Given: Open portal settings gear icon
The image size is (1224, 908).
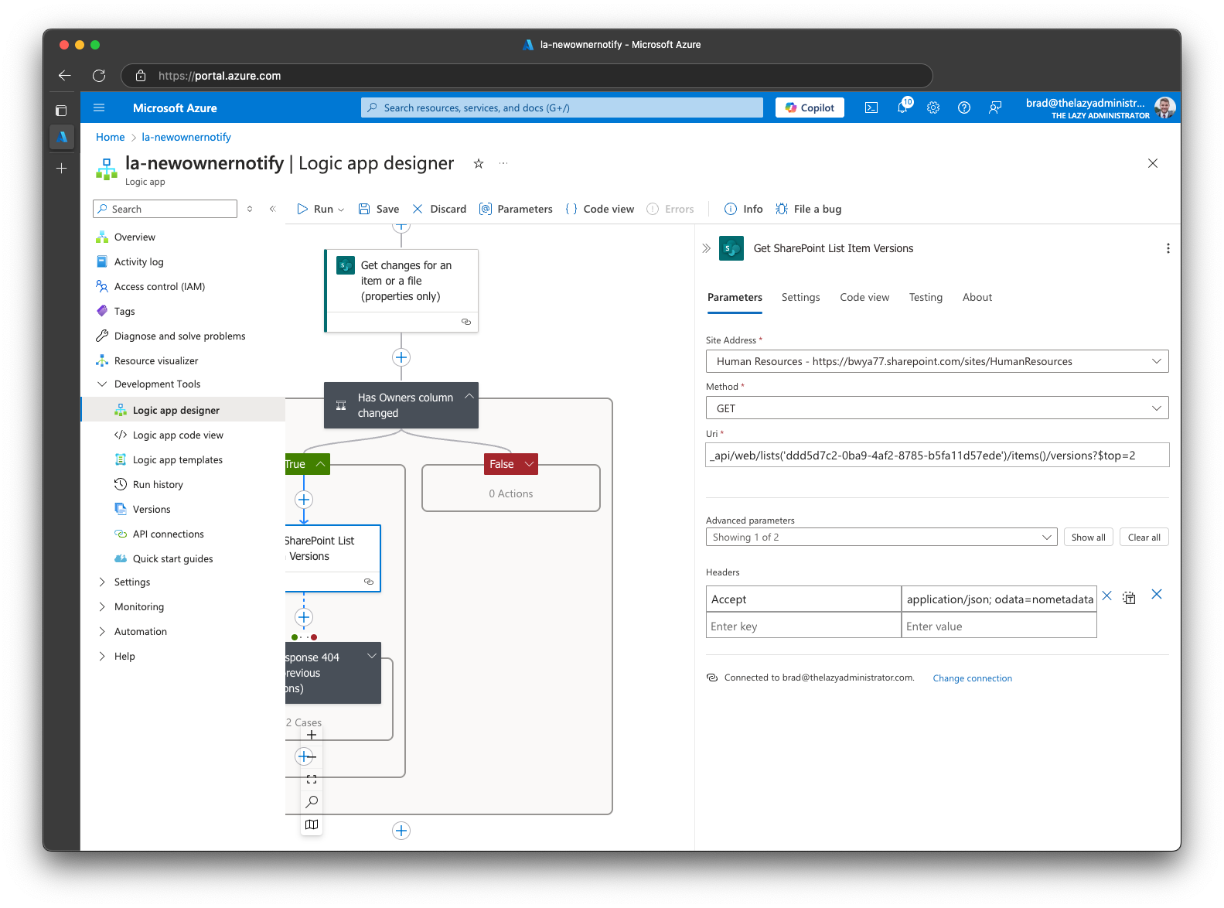Looking at the screenshot, I should point(933,108).
